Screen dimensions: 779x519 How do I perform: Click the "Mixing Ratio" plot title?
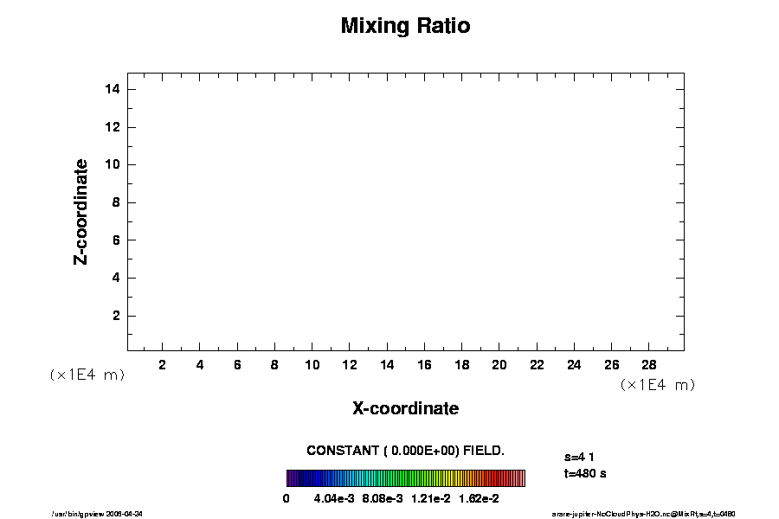405,26
